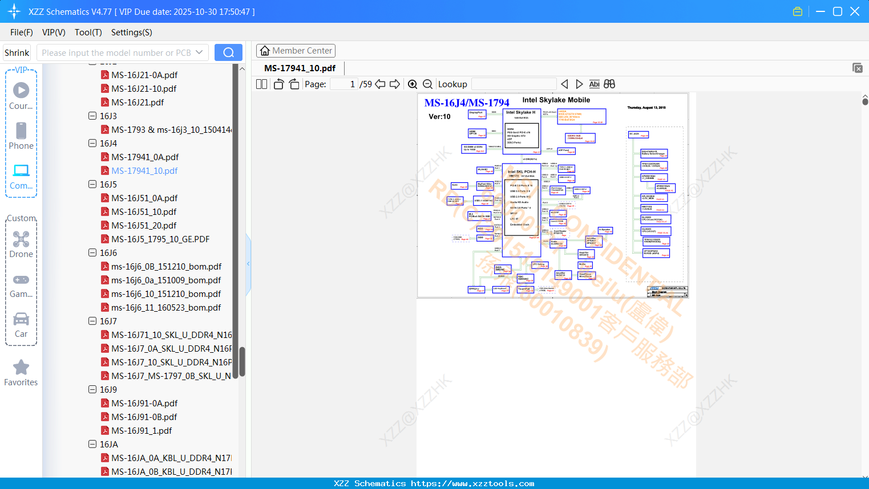Image resolution: width=869 pixels, height=489 pixels.
Task: Click the schematic page 1 preview
Action: 553,195
